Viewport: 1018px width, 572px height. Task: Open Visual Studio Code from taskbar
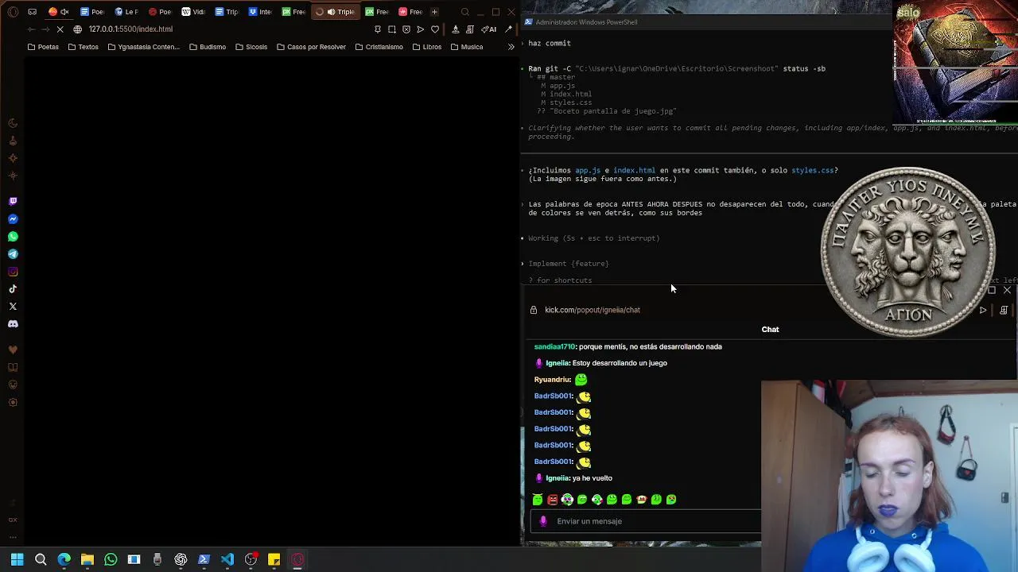click(227, 560)
